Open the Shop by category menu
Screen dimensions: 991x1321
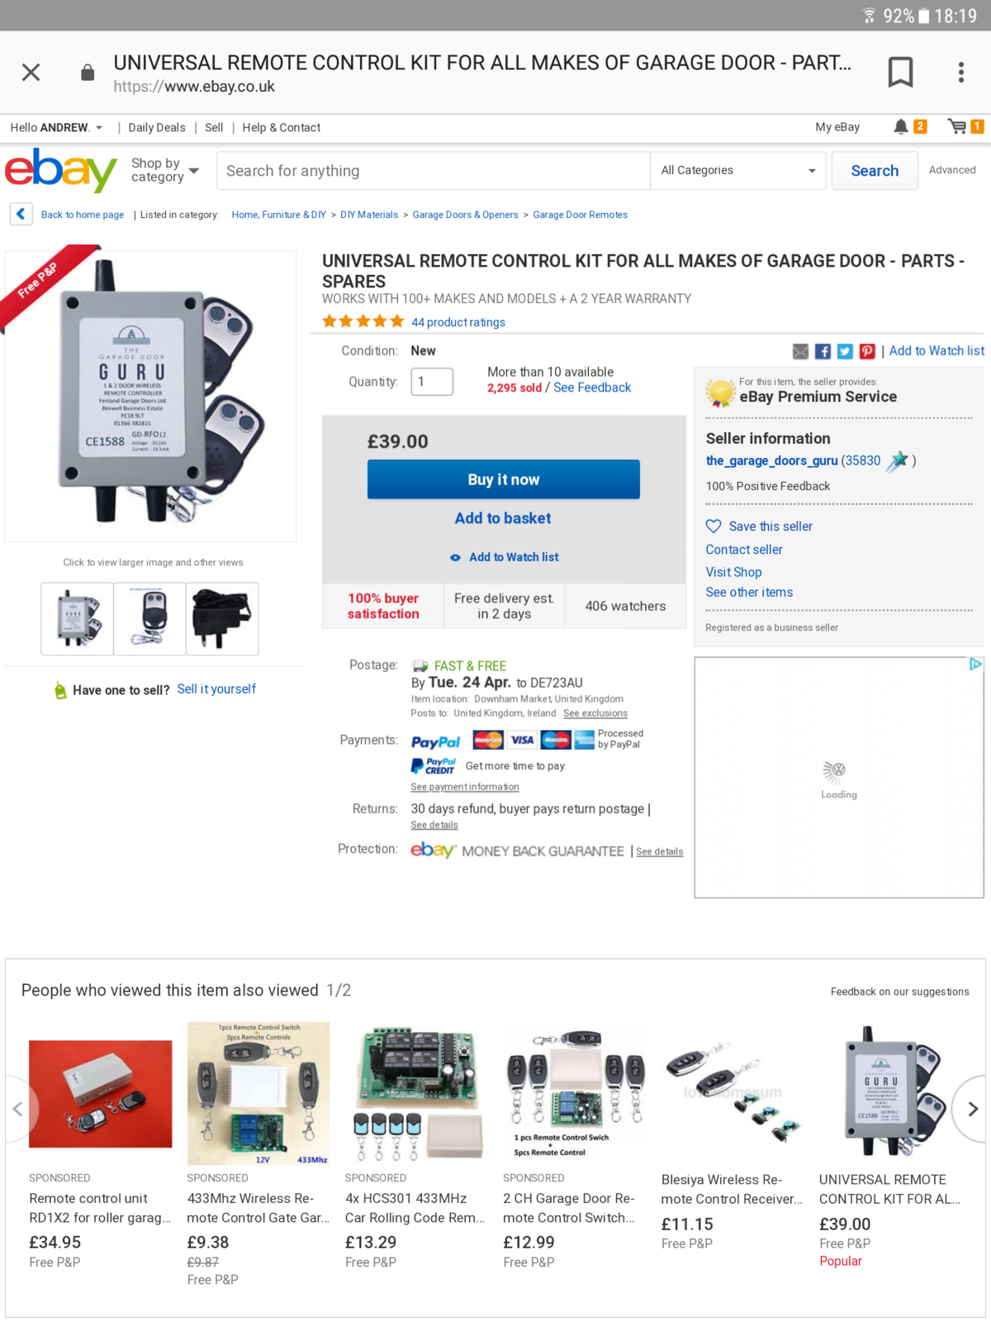(x=165, y=170)
